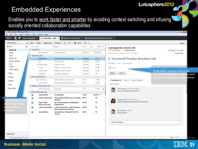Toggle unread dot on UPS Shipment row
This screenshot has width=198, height=149.
click(98, 62)
